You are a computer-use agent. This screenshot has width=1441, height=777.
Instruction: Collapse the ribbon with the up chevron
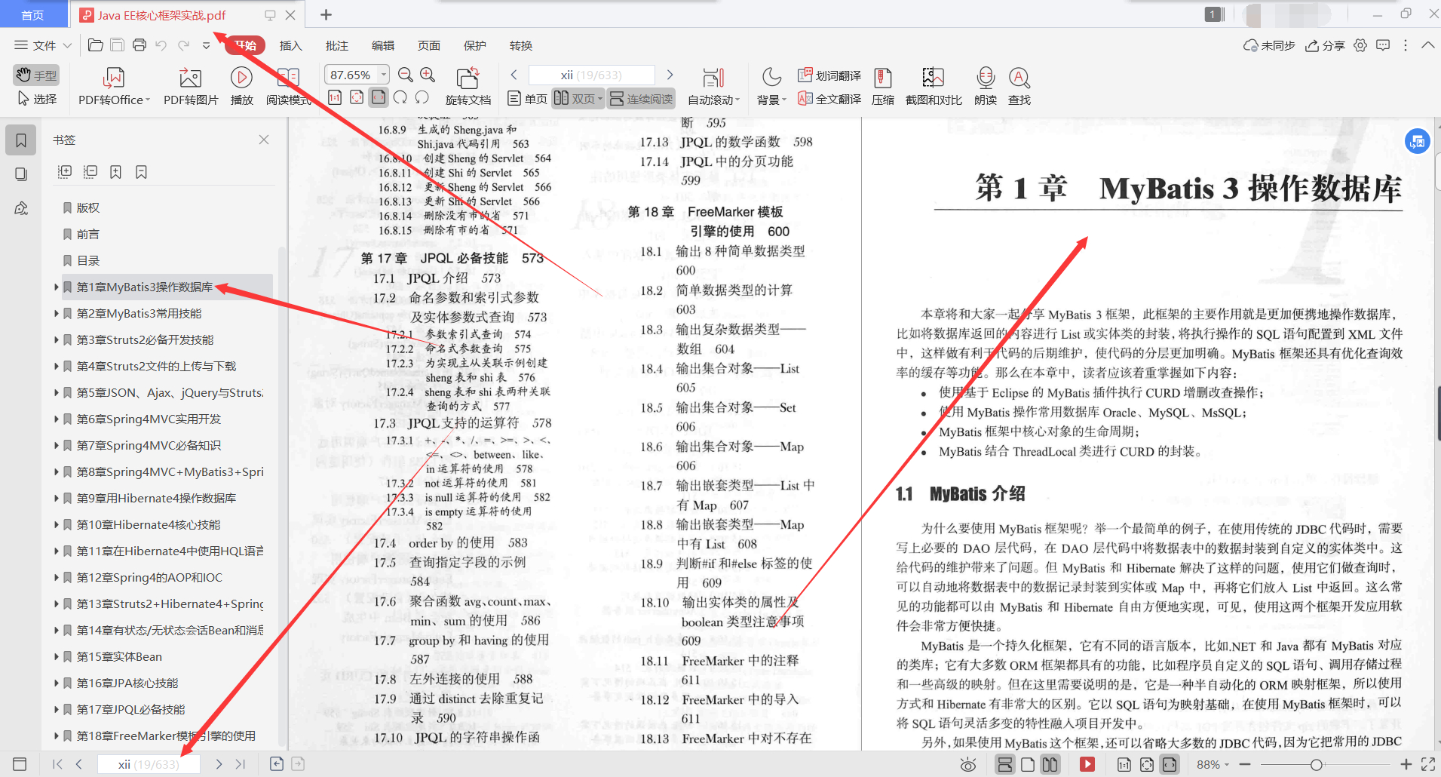pyautogui.click(x=1428, y=45)
